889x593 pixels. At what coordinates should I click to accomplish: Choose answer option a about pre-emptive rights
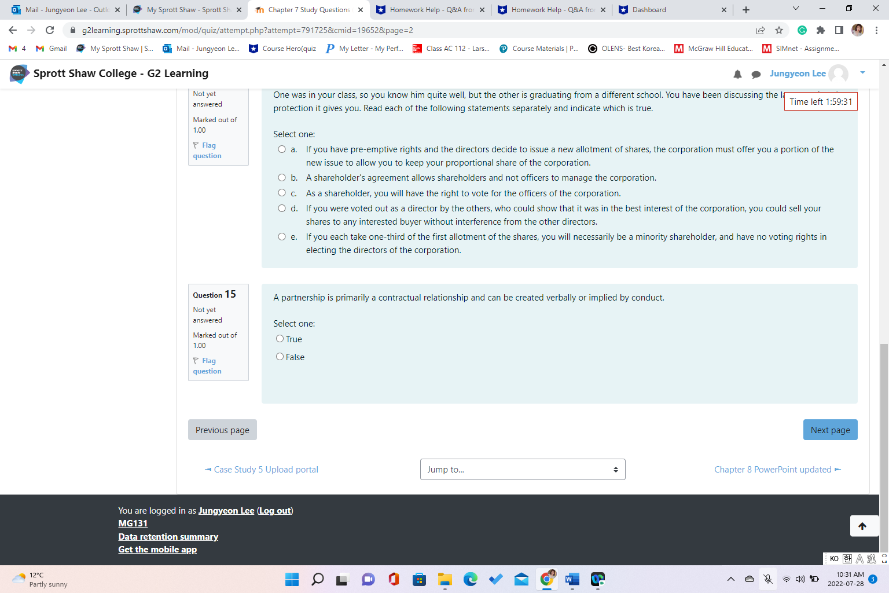pyautogui.click(x=282, y=149)
